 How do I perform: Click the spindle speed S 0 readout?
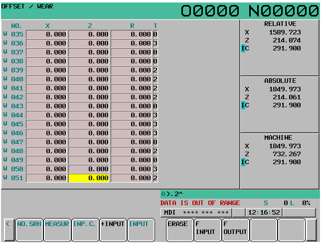276,203
